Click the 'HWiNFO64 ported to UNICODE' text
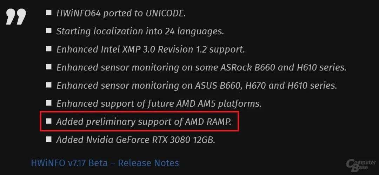The width and height of the screenshot is (379, 175). 121,13
